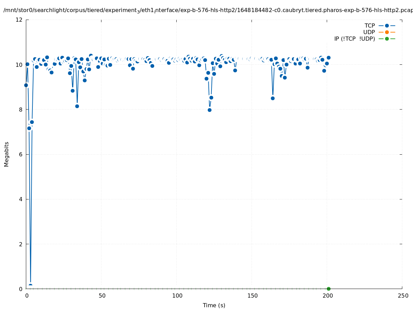This screenshot has height=310, width=413.
Task: Click the Megabits y-axis label
Action: (x=7, y=154)
